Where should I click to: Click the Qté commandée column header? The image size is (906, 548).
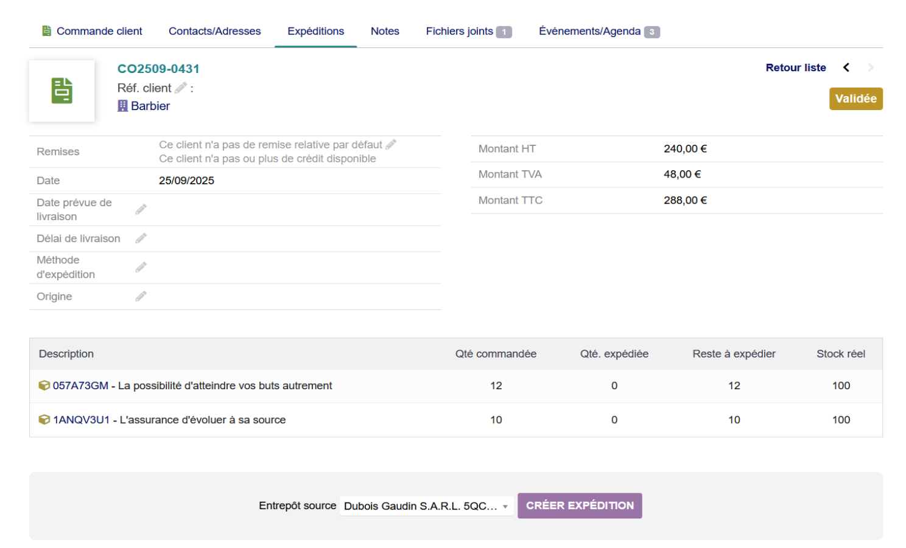[x=496, y=354]
